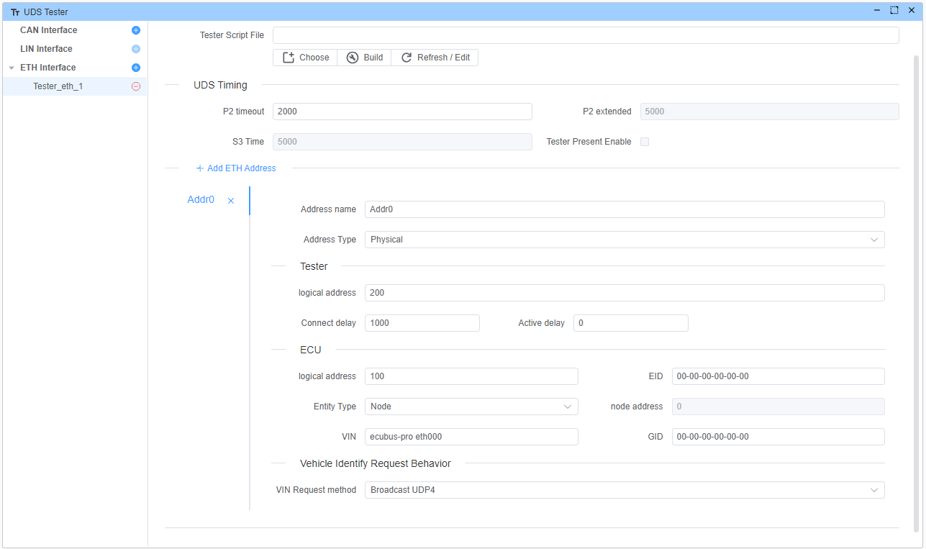Focus the Address name field

(x=625, y=209)
